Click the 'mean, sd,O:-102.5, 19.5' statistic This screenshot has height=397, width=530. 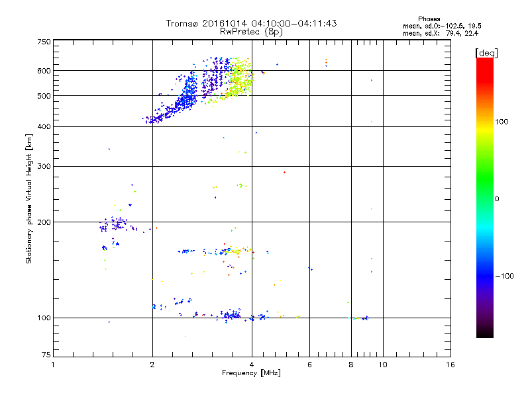442,26
